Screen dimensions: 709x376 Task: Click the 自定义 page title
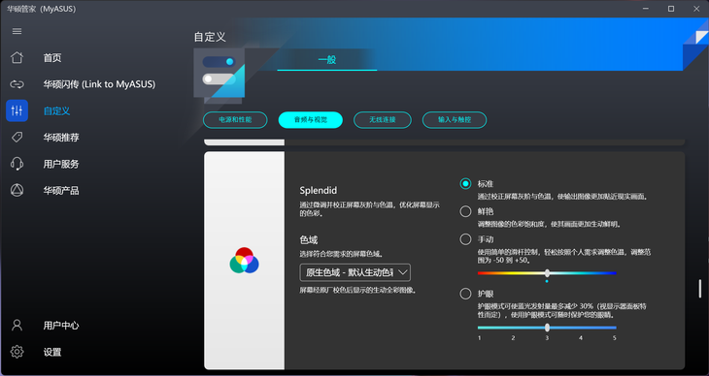tap(210, 37)
